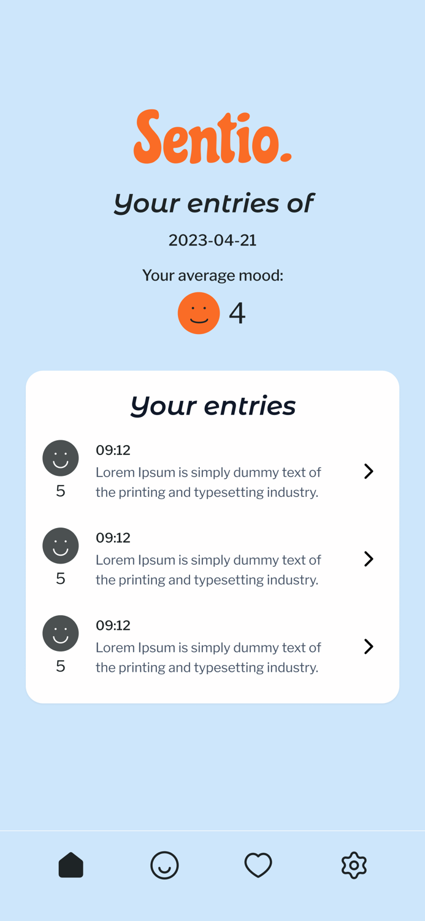
Task: Click the first entry's smiley avatar
Action: tap(61, 458)
